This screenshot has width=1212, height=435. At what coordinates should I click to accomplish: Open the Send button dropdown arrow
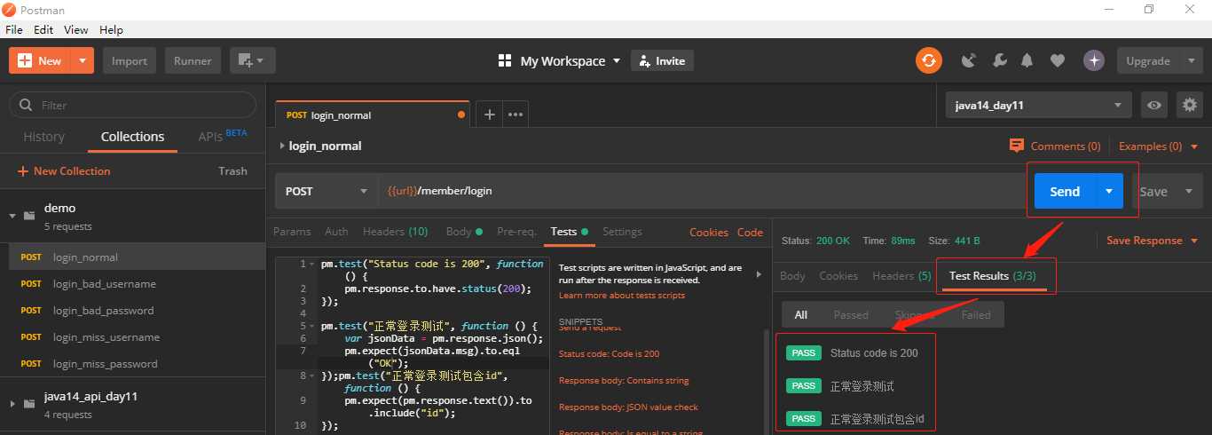coord(1109,191)
